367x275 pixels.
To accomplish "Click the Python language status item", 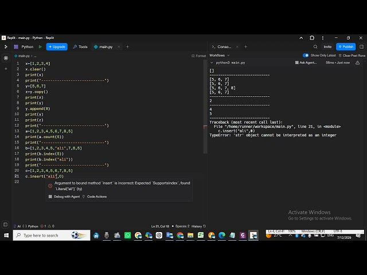I will 30,226.
